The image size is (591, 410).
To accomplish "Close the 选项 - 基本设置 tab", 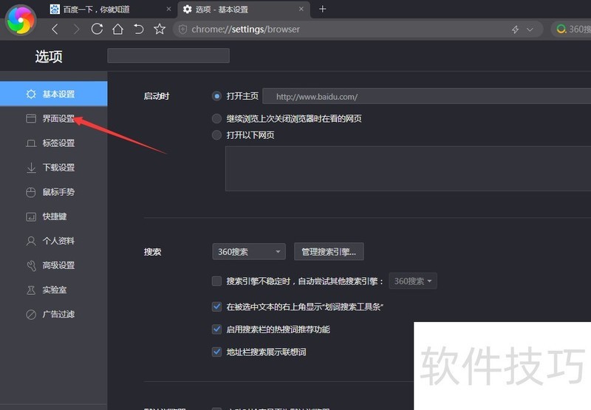I will coord(301,9).
